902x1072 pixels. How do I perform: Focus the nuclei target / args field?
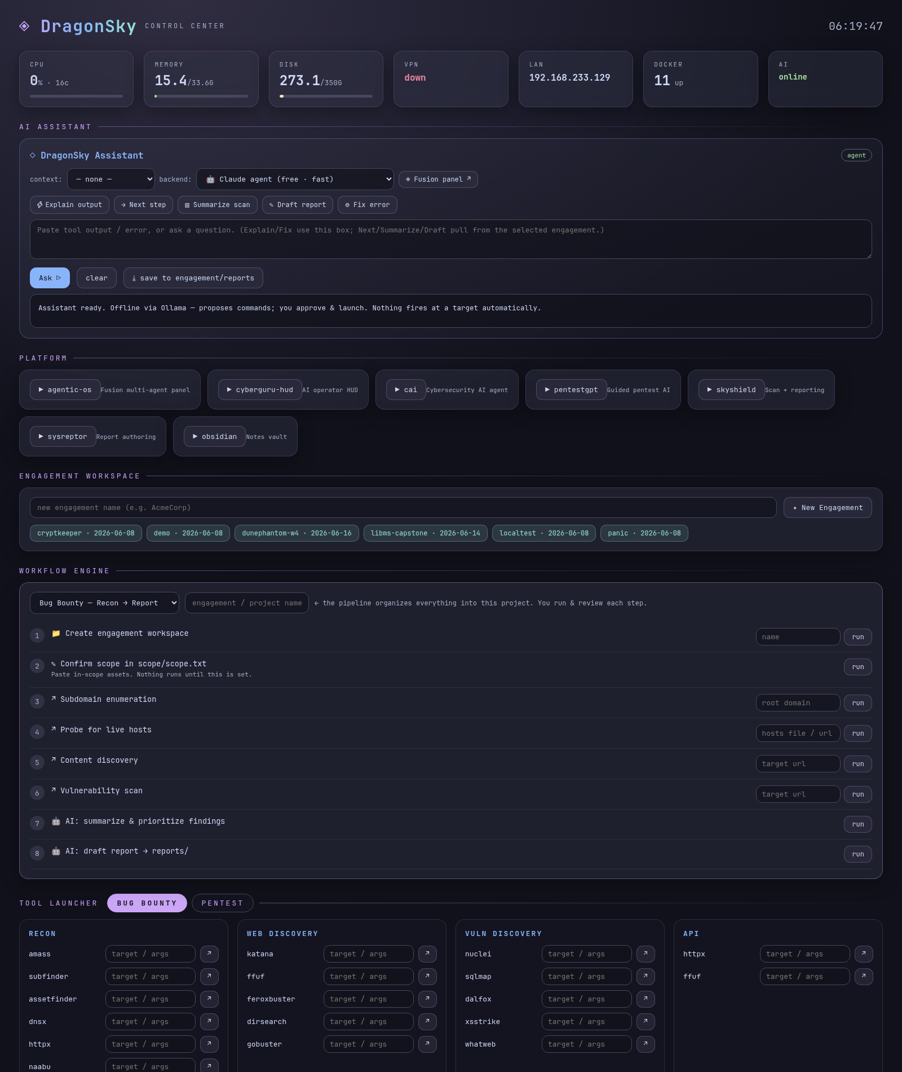coord(586,954)
